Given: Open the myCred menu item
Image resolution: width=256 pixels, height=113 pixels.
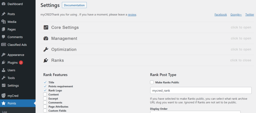Looking at the screenshot, I should point(13,96).
